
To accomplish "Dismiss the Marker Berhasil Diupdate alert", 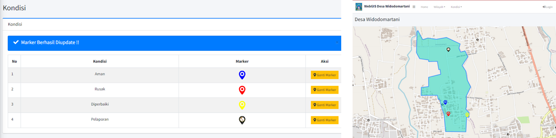I will 337,42.
